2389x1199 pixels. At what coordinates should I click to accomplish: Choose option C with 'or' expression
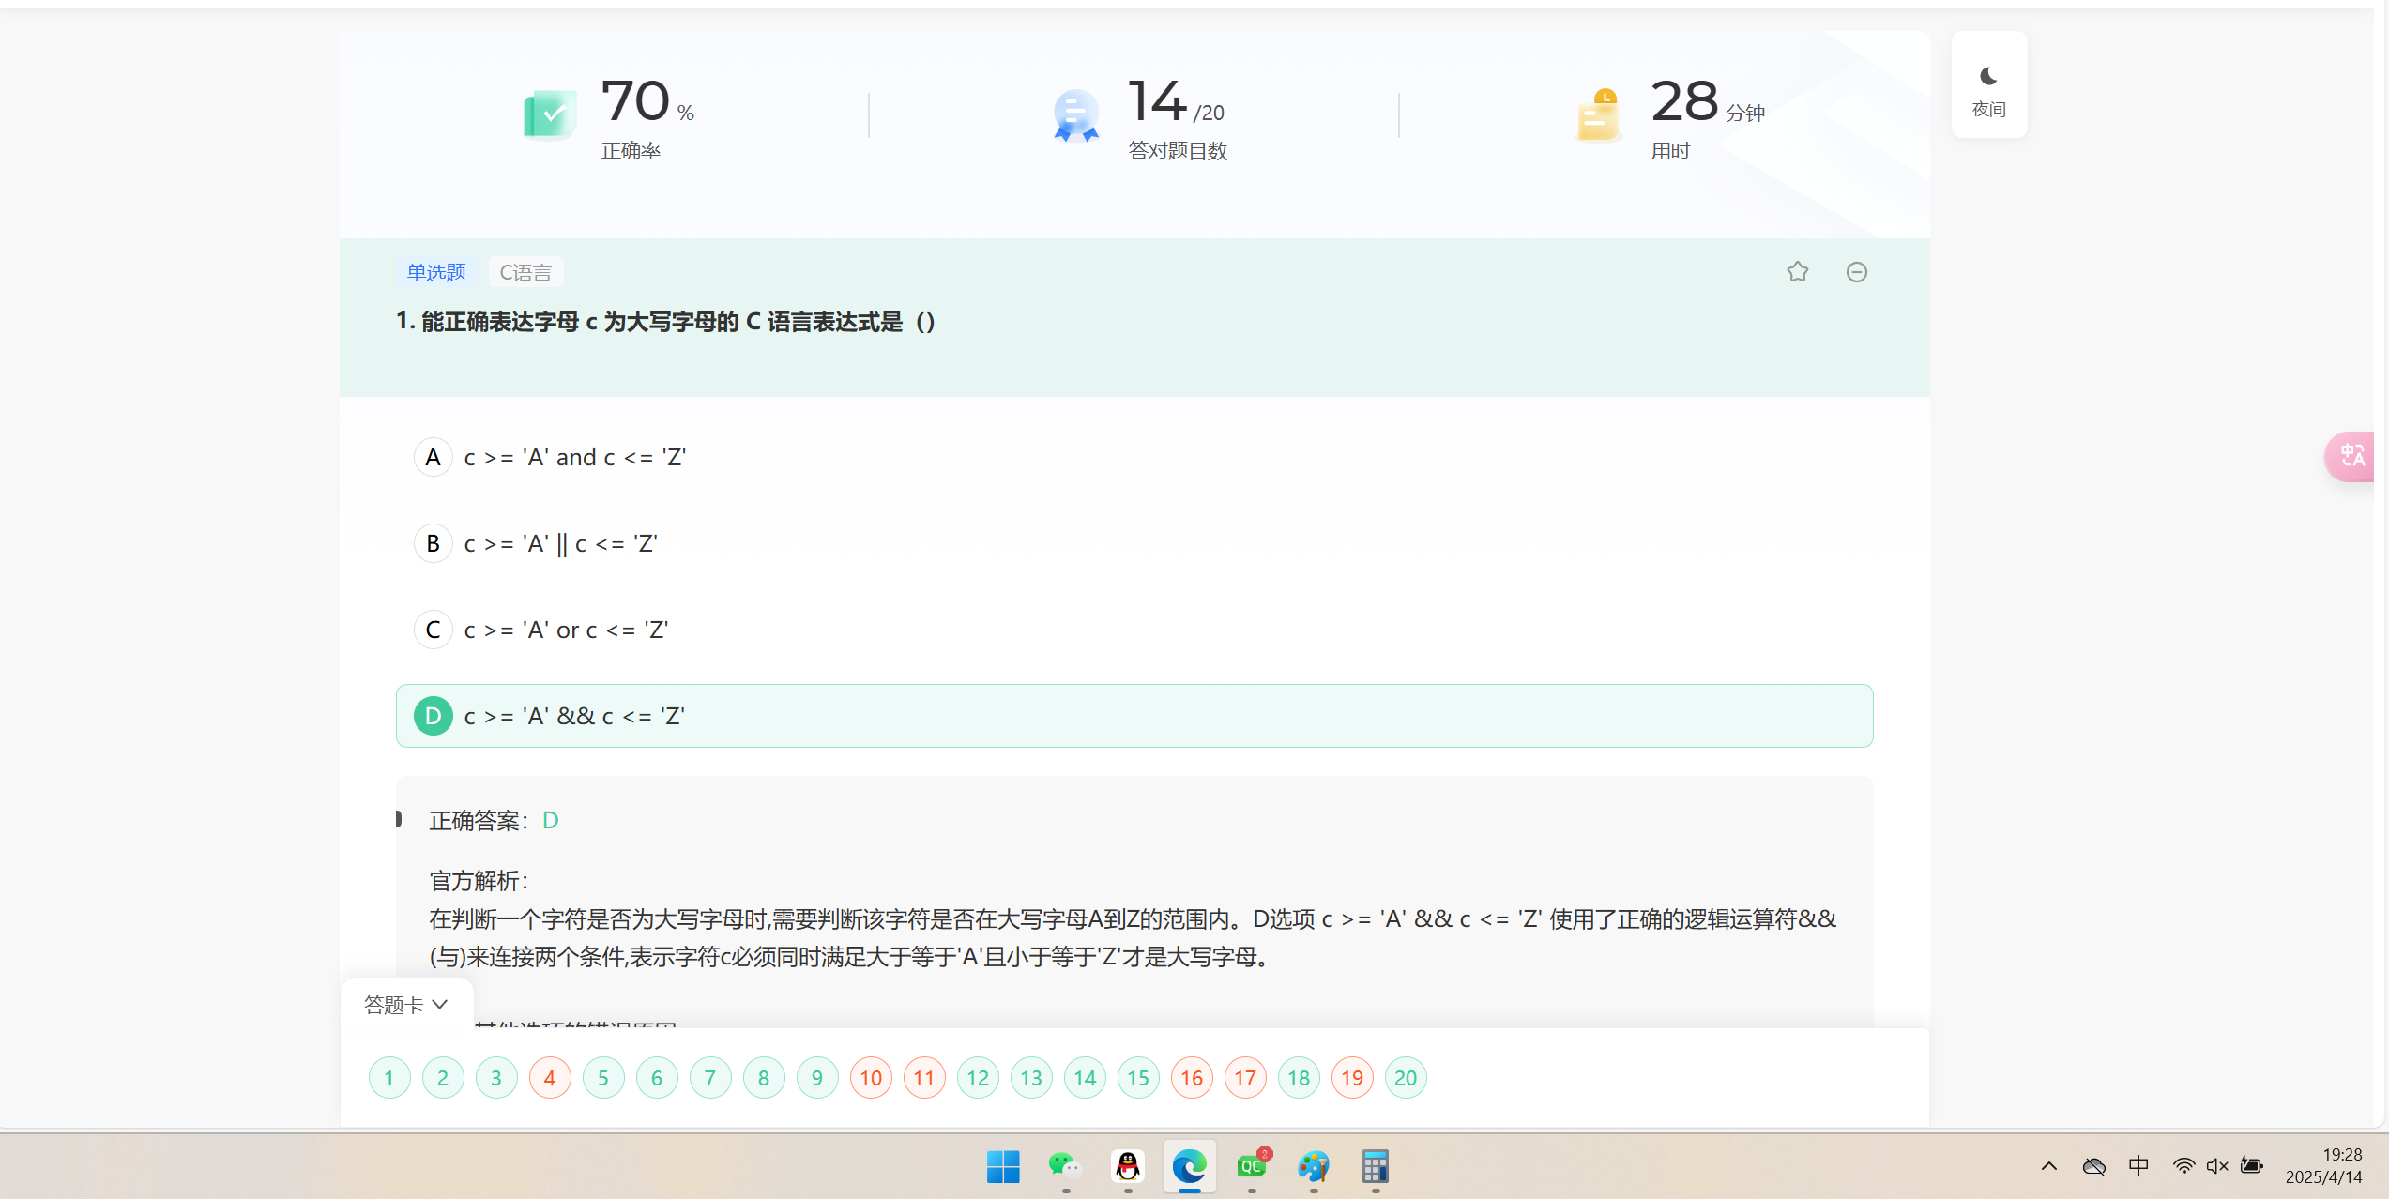(x=566, y=630)
